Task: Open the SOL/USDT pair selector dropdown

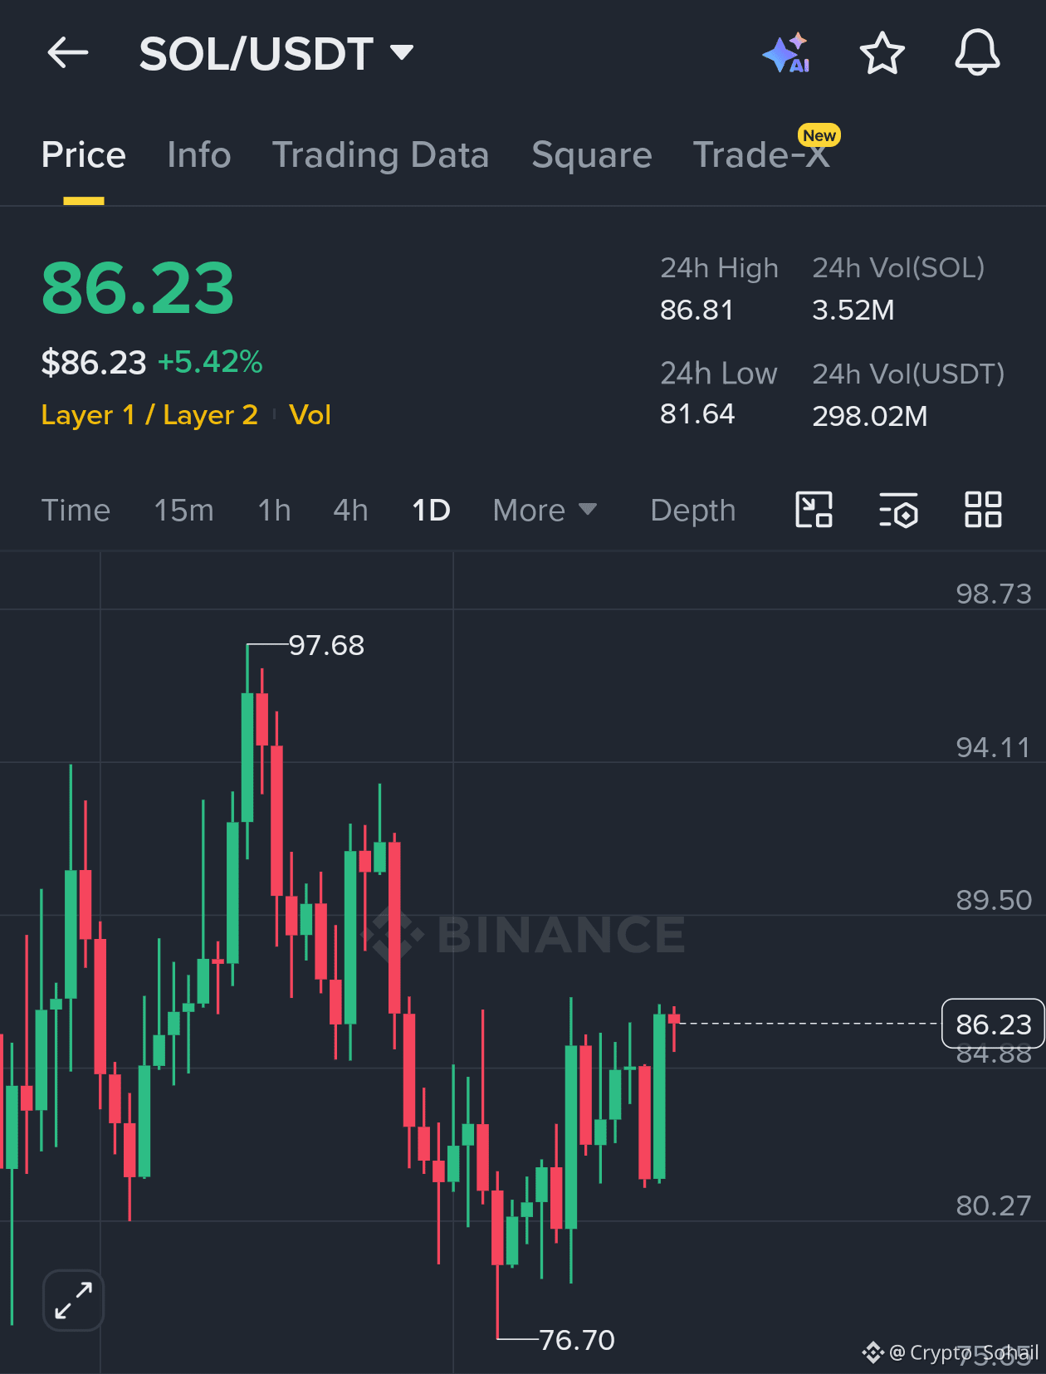Action: coord(276,54)
